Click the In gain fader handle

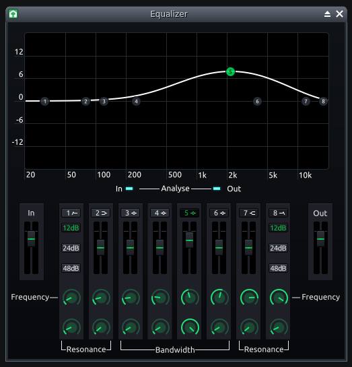[x=32, y=239]
